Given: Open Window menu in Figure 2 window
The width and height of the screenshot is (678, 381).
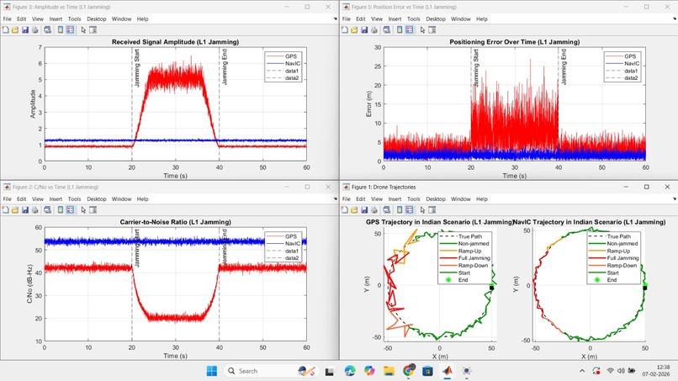Looking at the screenshot, I should pyautogui.click(x=121, y=199).
